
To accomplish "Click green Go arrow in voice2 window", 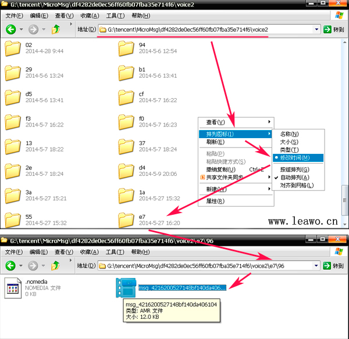I will coord(327,30).
